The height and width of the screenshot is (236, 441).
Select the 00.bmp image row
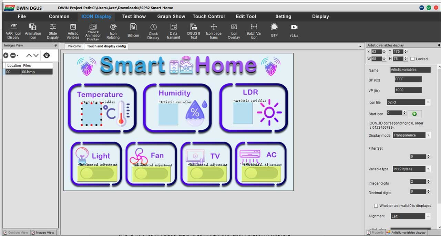29,72
